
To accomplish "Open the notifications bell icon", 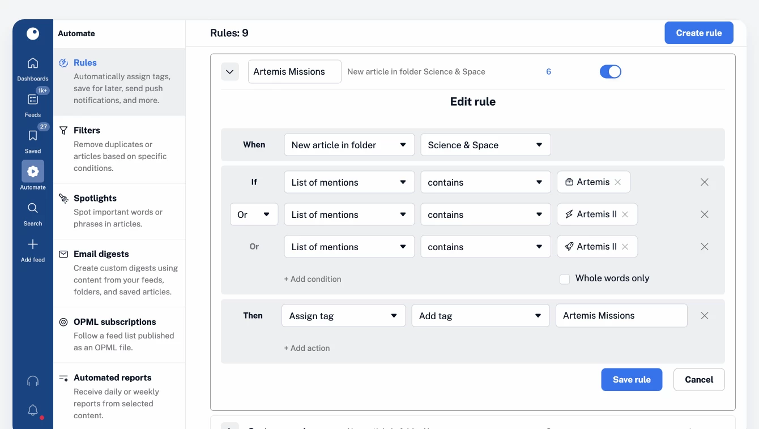I will click(x=33, y=410).
